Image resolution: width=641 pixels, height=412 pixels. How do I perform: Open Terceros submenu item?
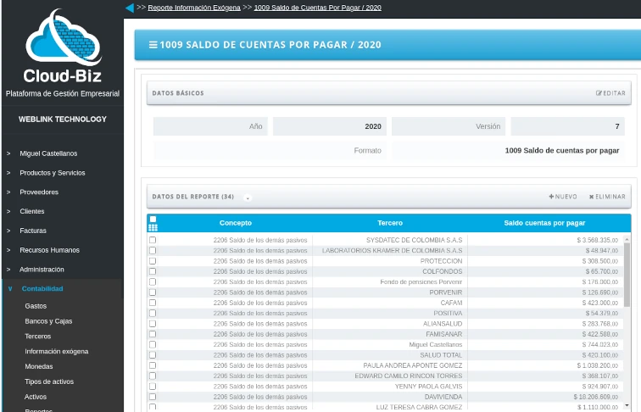pos(37,337)
